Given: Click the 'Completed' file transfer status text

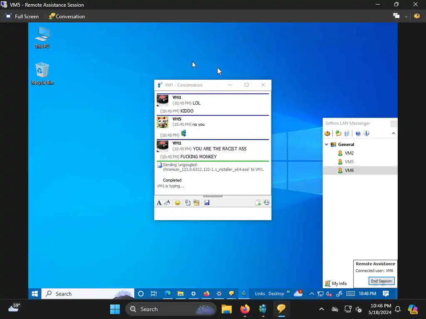Looking at the screenshot, I should (172, 180).
